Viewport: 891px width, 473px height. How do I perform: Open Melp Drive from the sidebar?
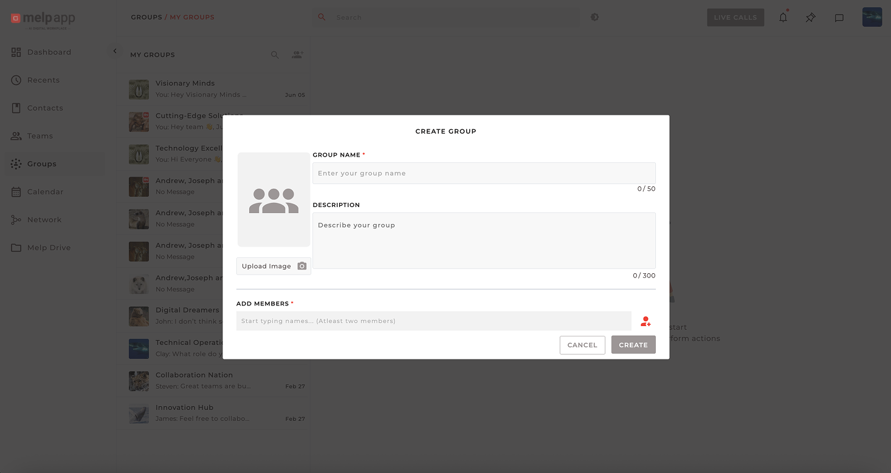point(49,248)
